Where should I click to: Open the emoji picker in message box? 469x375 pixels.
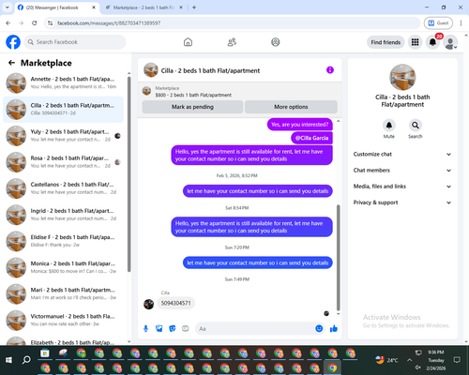tap(319, 328)
